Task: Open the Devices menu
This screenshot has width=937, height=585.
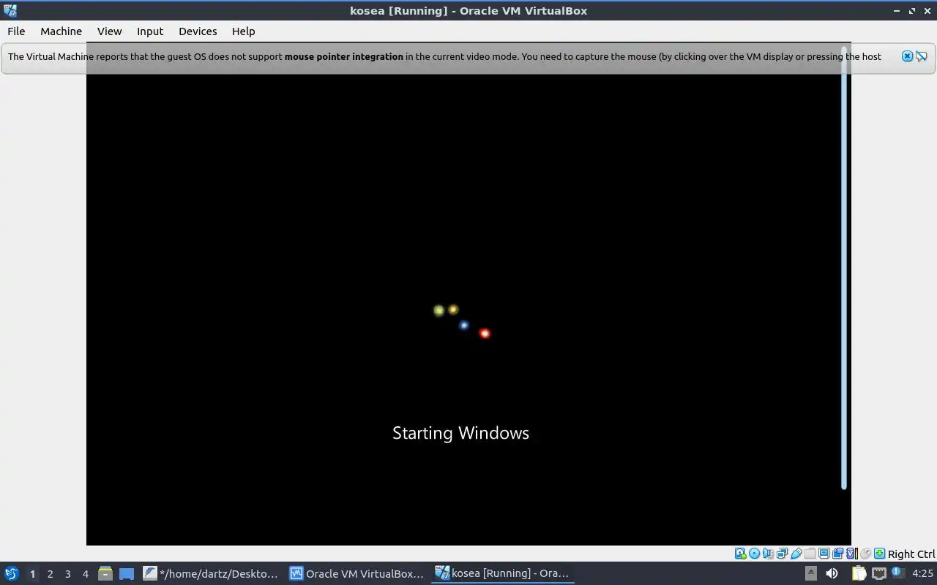Action: (x=198, y=31)
